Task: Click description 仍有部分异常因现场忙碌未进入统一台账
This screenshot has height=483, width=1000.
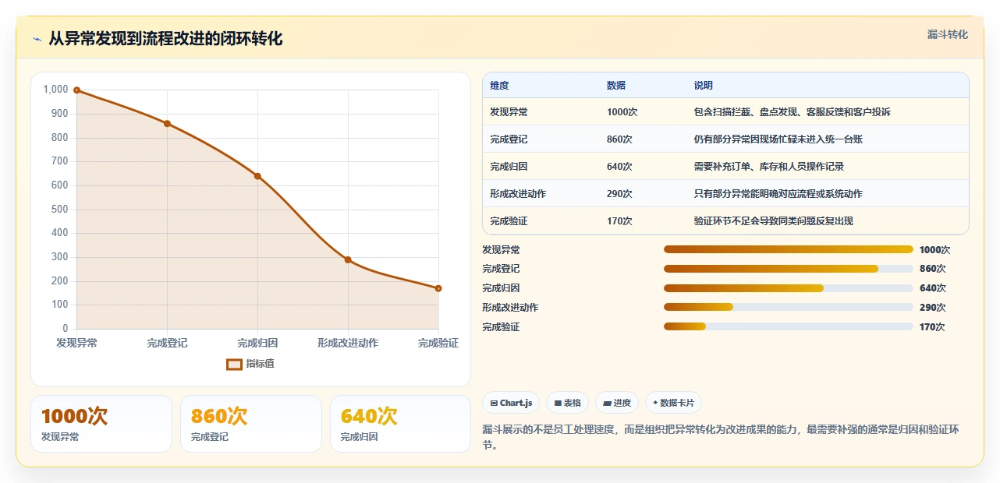Action: click(778, 139)
